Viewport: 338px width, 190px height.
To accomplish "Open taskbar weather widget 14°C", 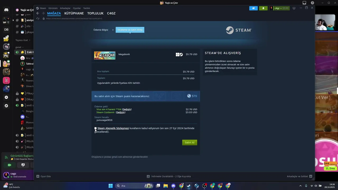I will [x=12, y=186].
